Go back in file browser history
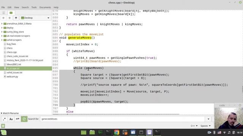 pos(3,18)
